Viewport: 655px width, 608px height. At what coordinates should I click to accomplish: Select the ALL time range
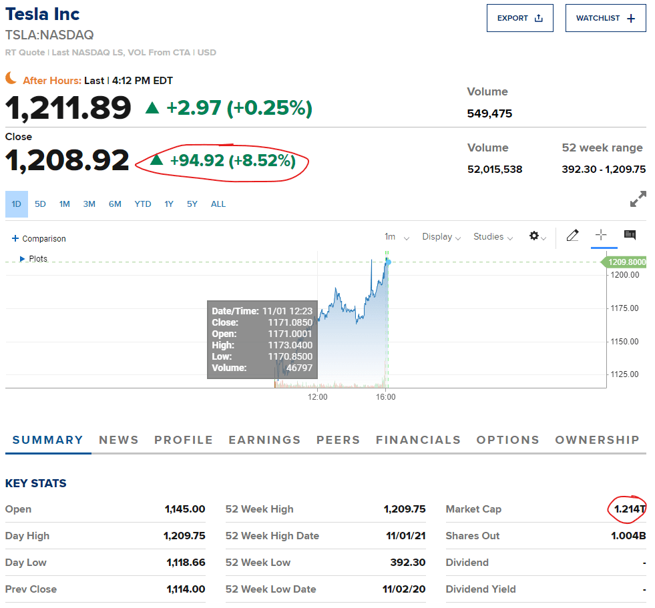coord(218,204)
